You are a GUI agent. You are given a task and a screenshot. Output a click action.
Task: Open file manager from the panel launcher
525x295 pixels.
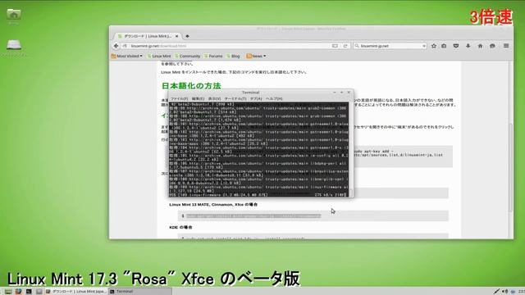[39, 292]
